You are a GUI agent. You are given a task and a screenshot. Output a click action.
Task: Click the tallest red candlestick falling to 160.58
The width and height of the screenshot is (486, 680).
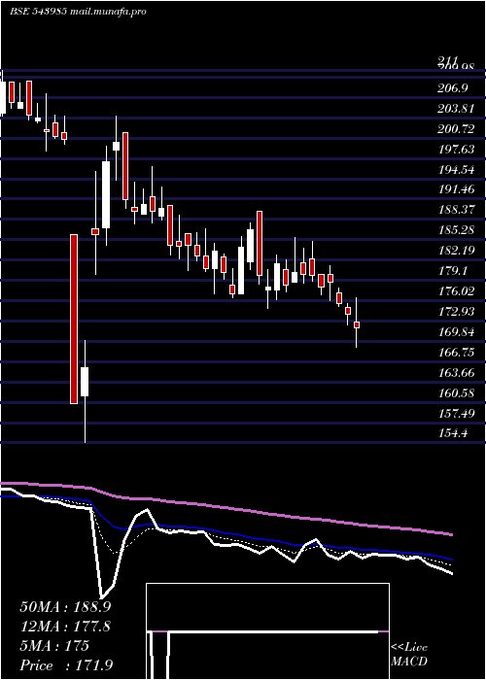[74, 319]
